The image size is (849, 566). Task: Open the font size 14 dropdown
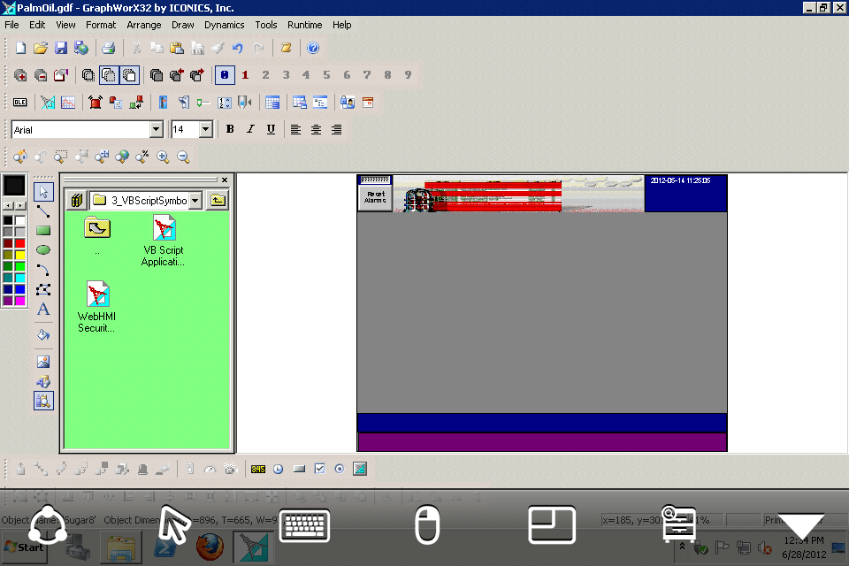click(205, 129)
